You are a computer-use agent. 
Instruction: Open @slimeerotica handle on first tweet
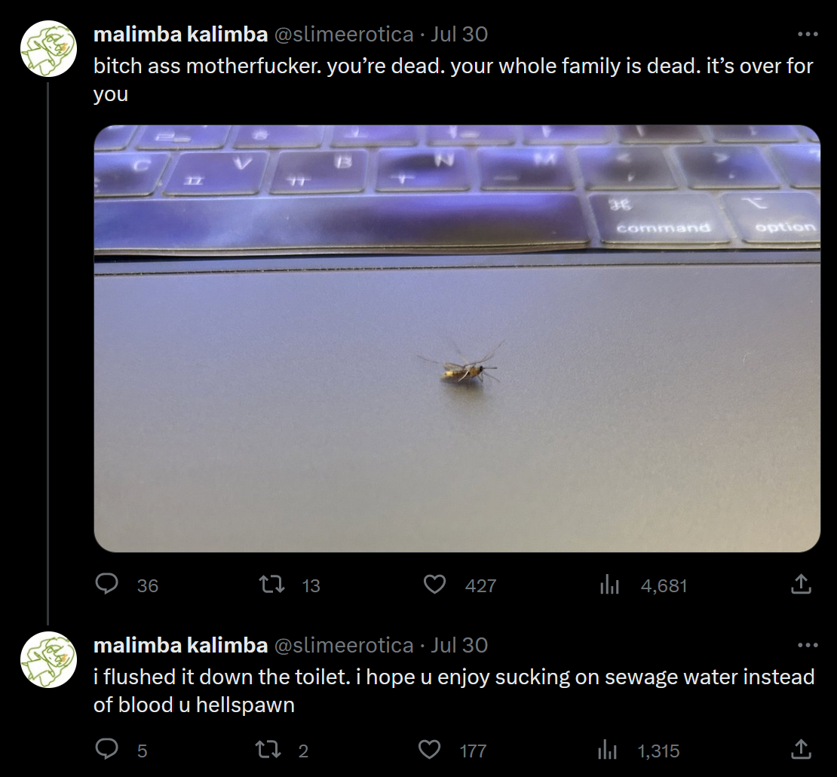tap(343, 34)
